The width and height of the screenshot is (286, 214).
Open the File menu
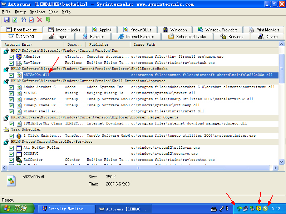6,12
